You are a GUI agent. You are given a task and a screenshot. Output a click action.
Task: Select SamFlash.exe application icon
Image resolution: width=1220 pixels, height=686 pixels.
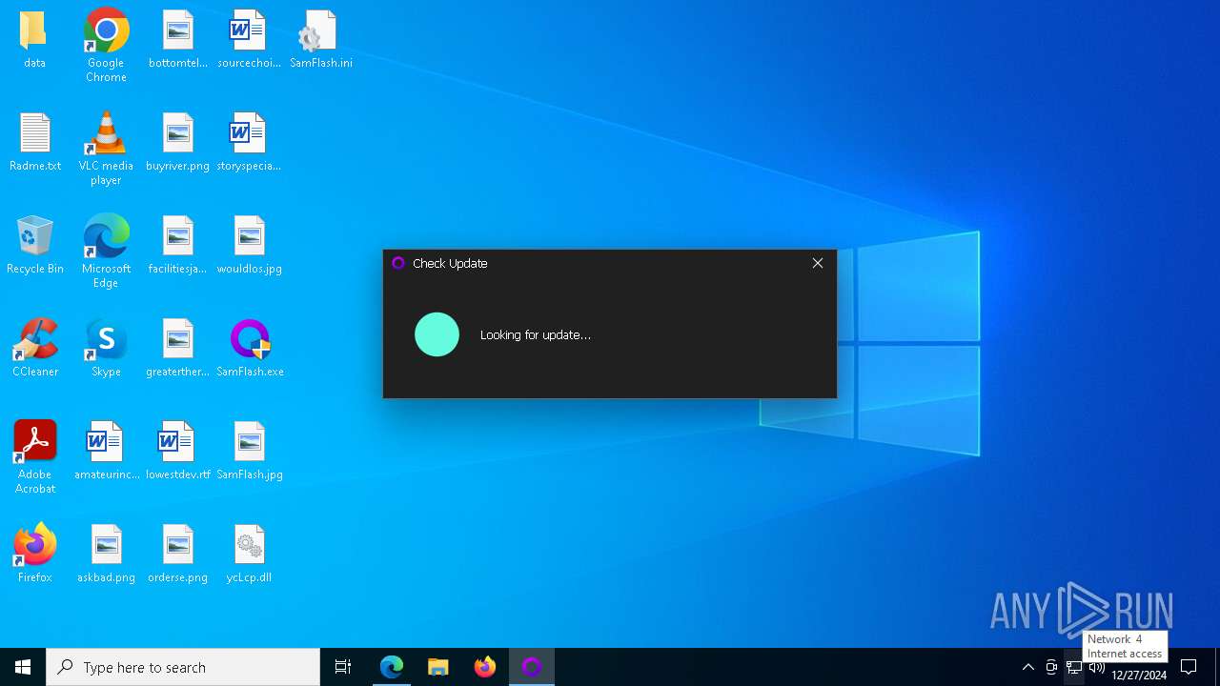pos(250,348)
